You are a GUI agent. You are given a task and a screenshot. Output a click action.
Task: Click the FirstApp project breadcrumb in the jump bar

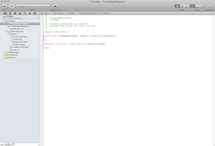click(58, 13)
